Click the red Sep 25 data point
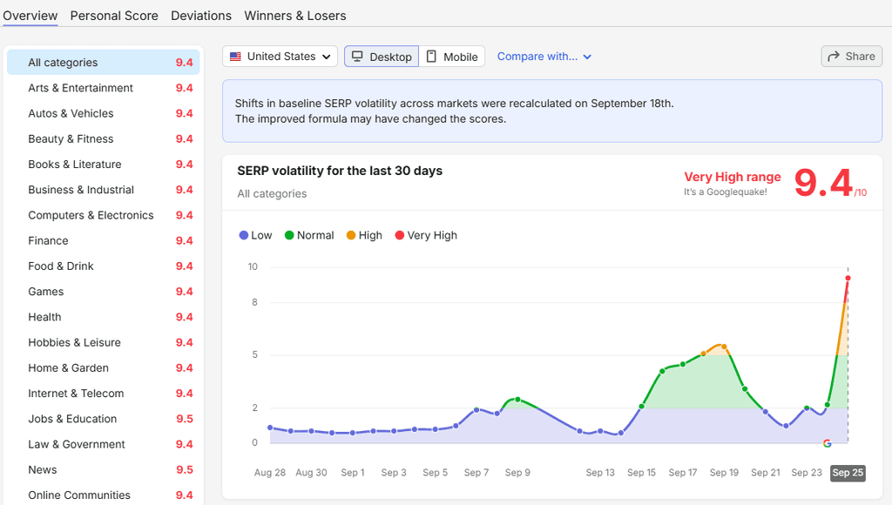 (x=848, y=278)
